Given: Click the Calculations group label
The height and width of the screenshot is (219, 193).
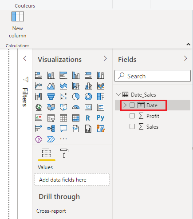Looking at the screenshot, I should pos(17,45).
